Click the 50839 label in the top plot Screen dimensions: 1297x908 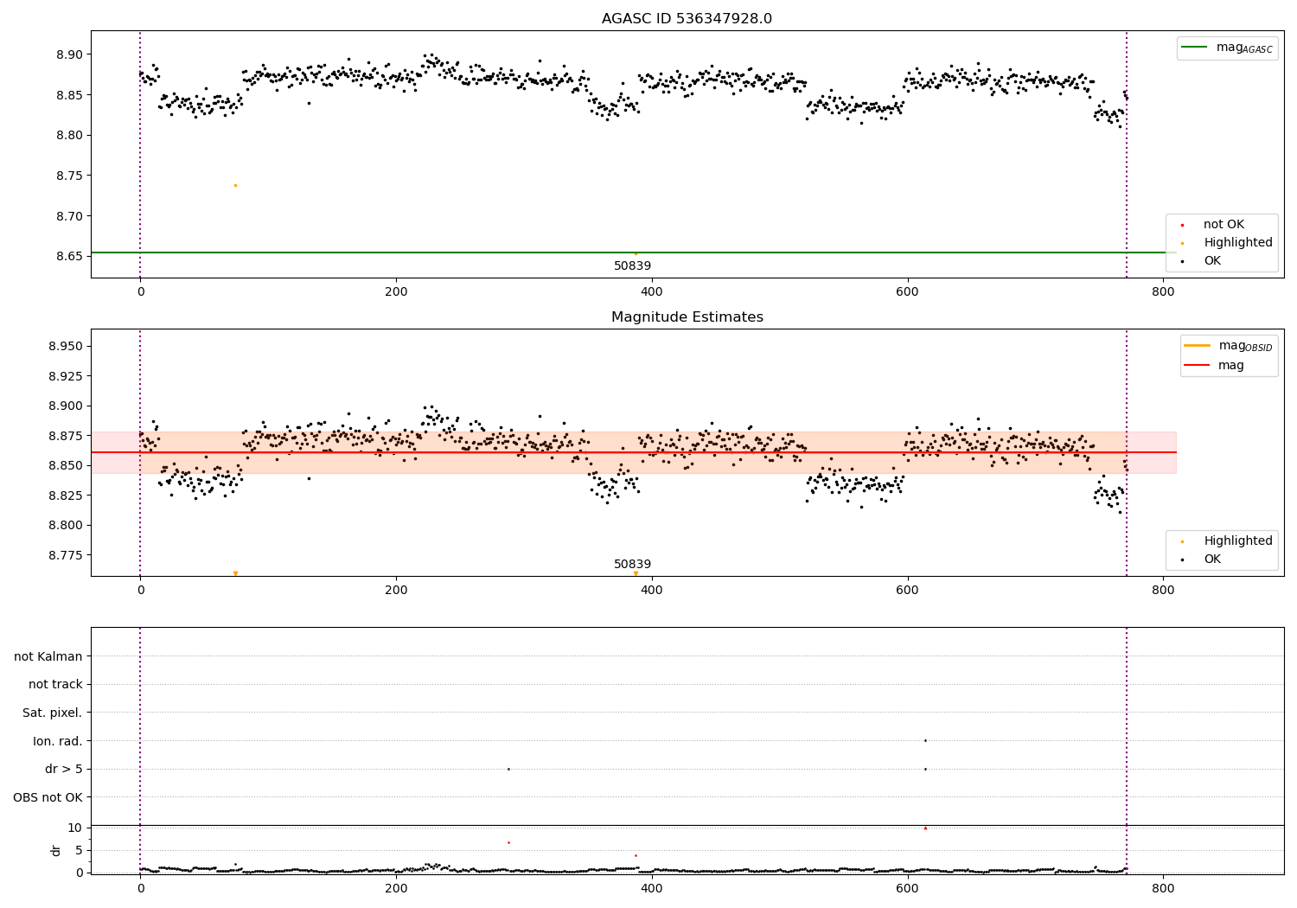click(x=632, y=266)
